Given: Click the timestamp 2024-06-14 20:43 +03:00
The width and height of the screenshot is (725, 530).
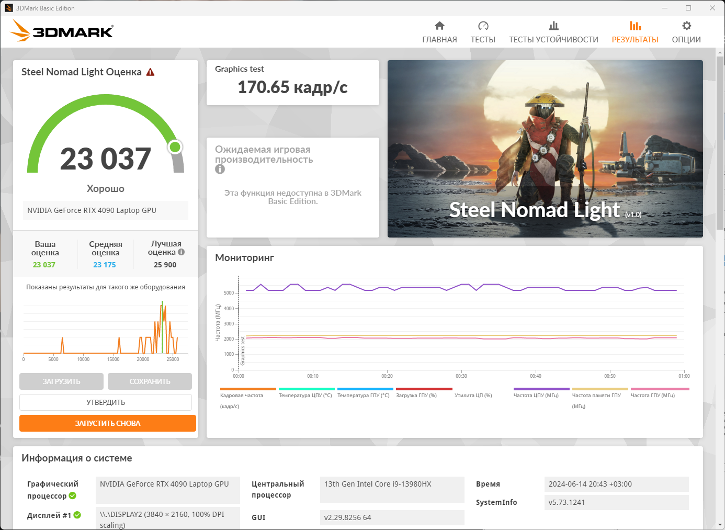Looking at the screenshot, I should click(617, 484).
